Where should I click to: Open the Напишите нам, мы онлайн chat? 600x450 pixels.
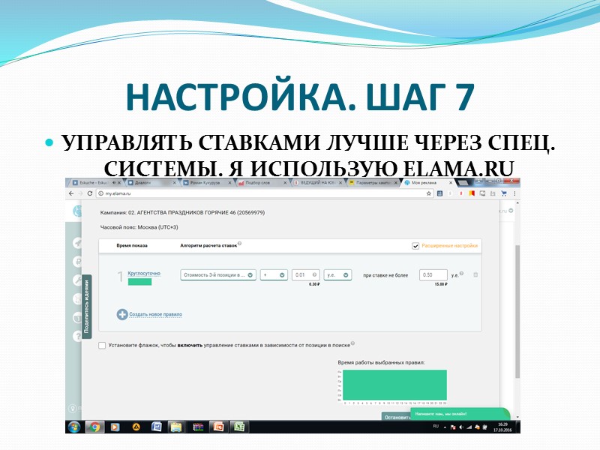tap(460, 414)
